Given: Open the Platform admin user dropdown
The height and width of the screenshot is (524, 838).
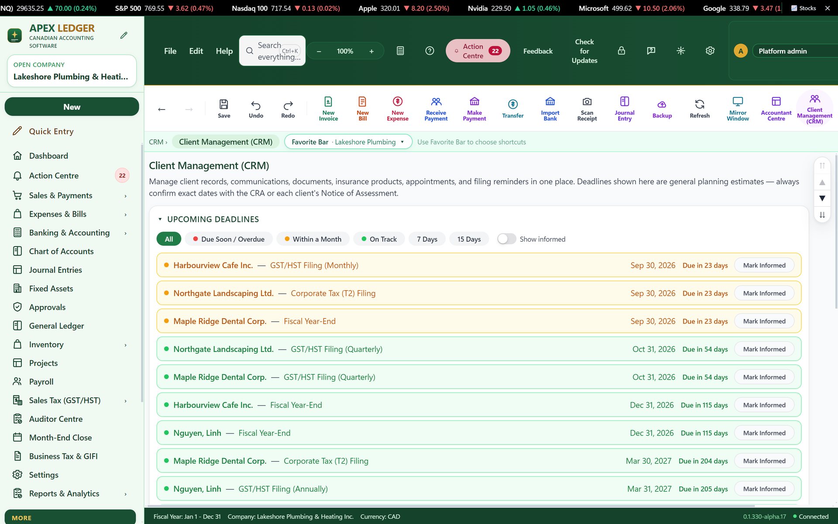Looking at the screenshot, I should (x=795, y=51).
